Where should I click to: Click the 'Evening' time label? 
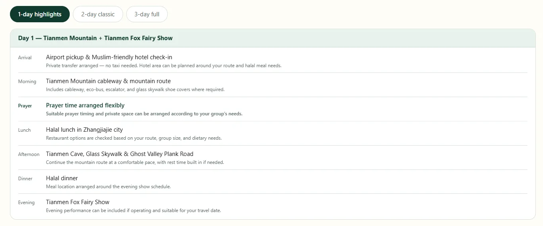click(26, 203)
